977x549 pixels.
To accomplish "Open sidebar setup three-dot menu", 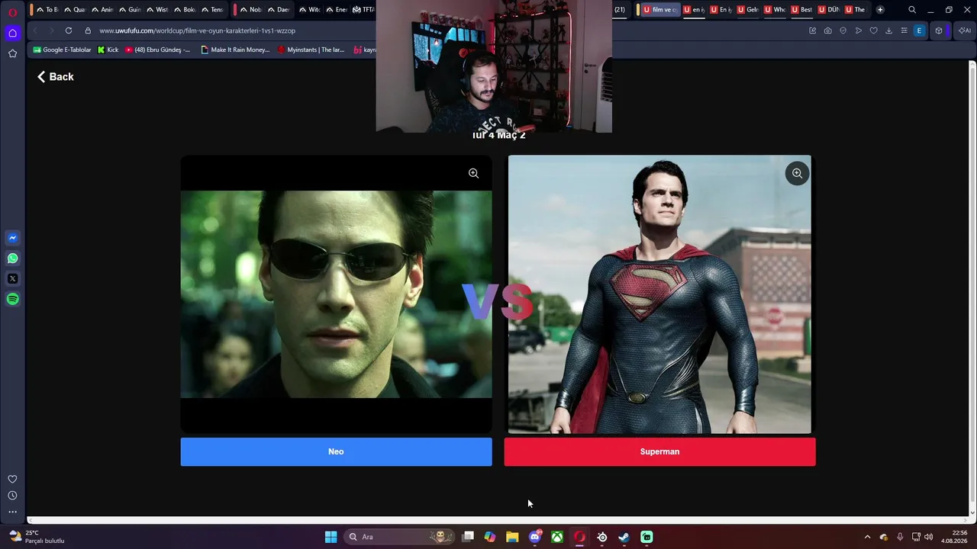I will [x=12, y=512].
